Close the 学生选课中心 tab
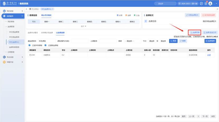 pos(53,9)
